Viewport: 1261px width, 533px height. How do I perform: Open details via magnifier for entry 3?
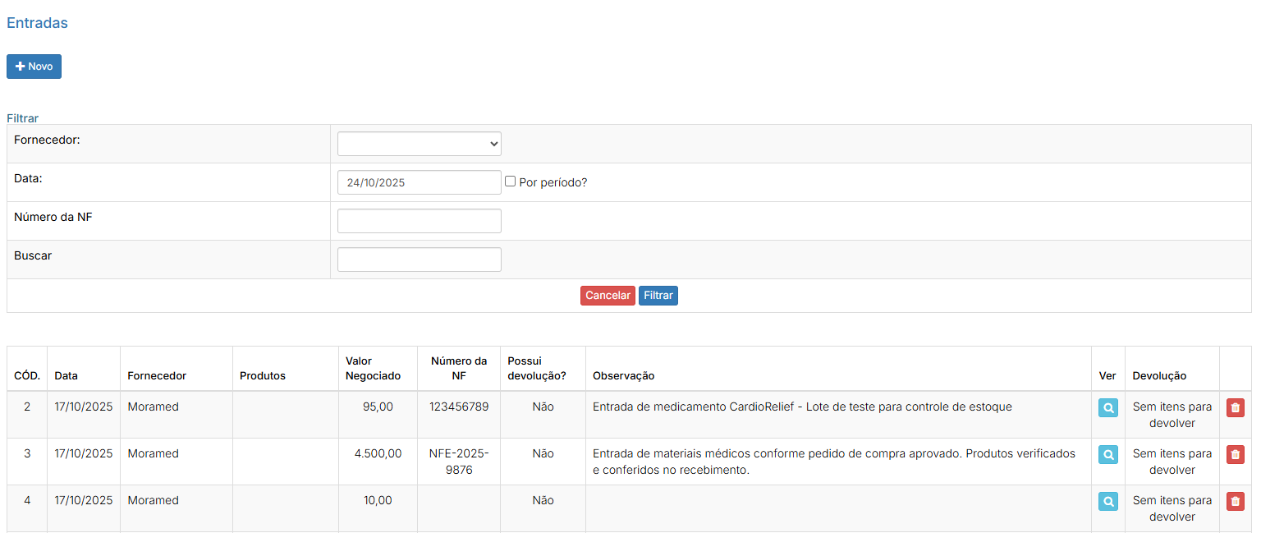(1107, 454)
